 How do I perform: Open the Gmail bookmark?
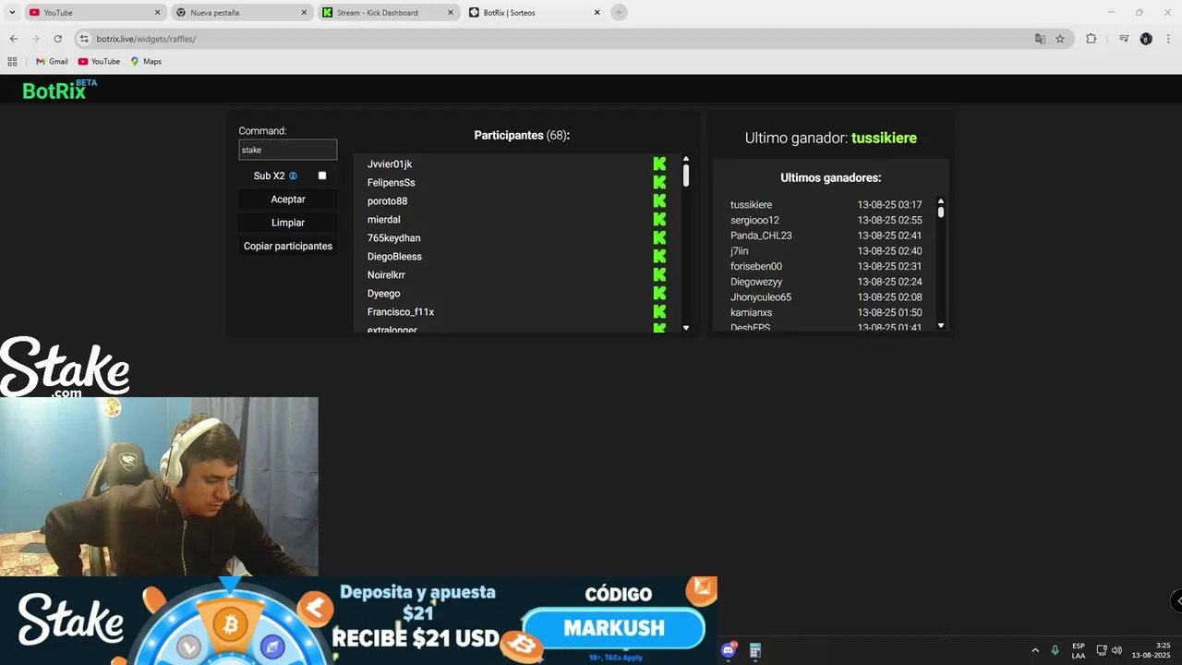[52, 61]
